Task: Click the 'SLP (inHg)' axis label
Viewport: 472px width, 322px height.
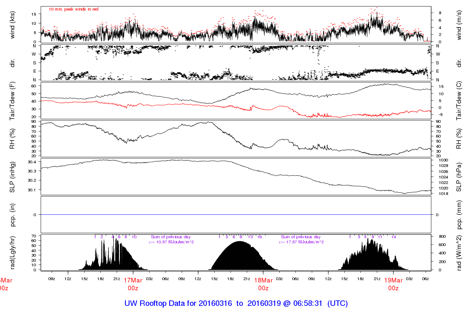Action: click(12, 177)
